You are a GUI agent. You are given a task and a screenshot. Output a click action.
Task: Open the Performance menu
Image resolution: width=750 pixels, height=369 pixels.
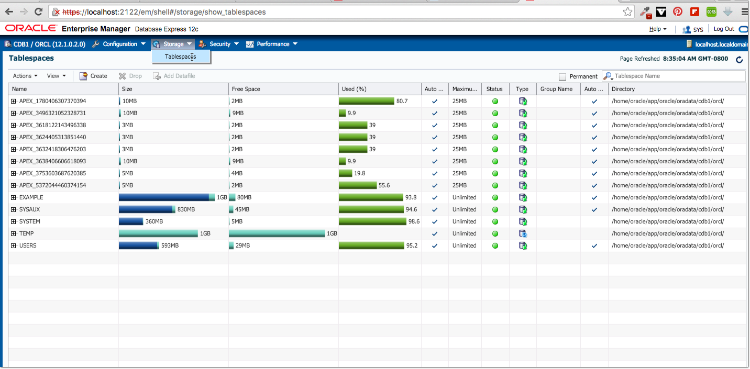272,44
